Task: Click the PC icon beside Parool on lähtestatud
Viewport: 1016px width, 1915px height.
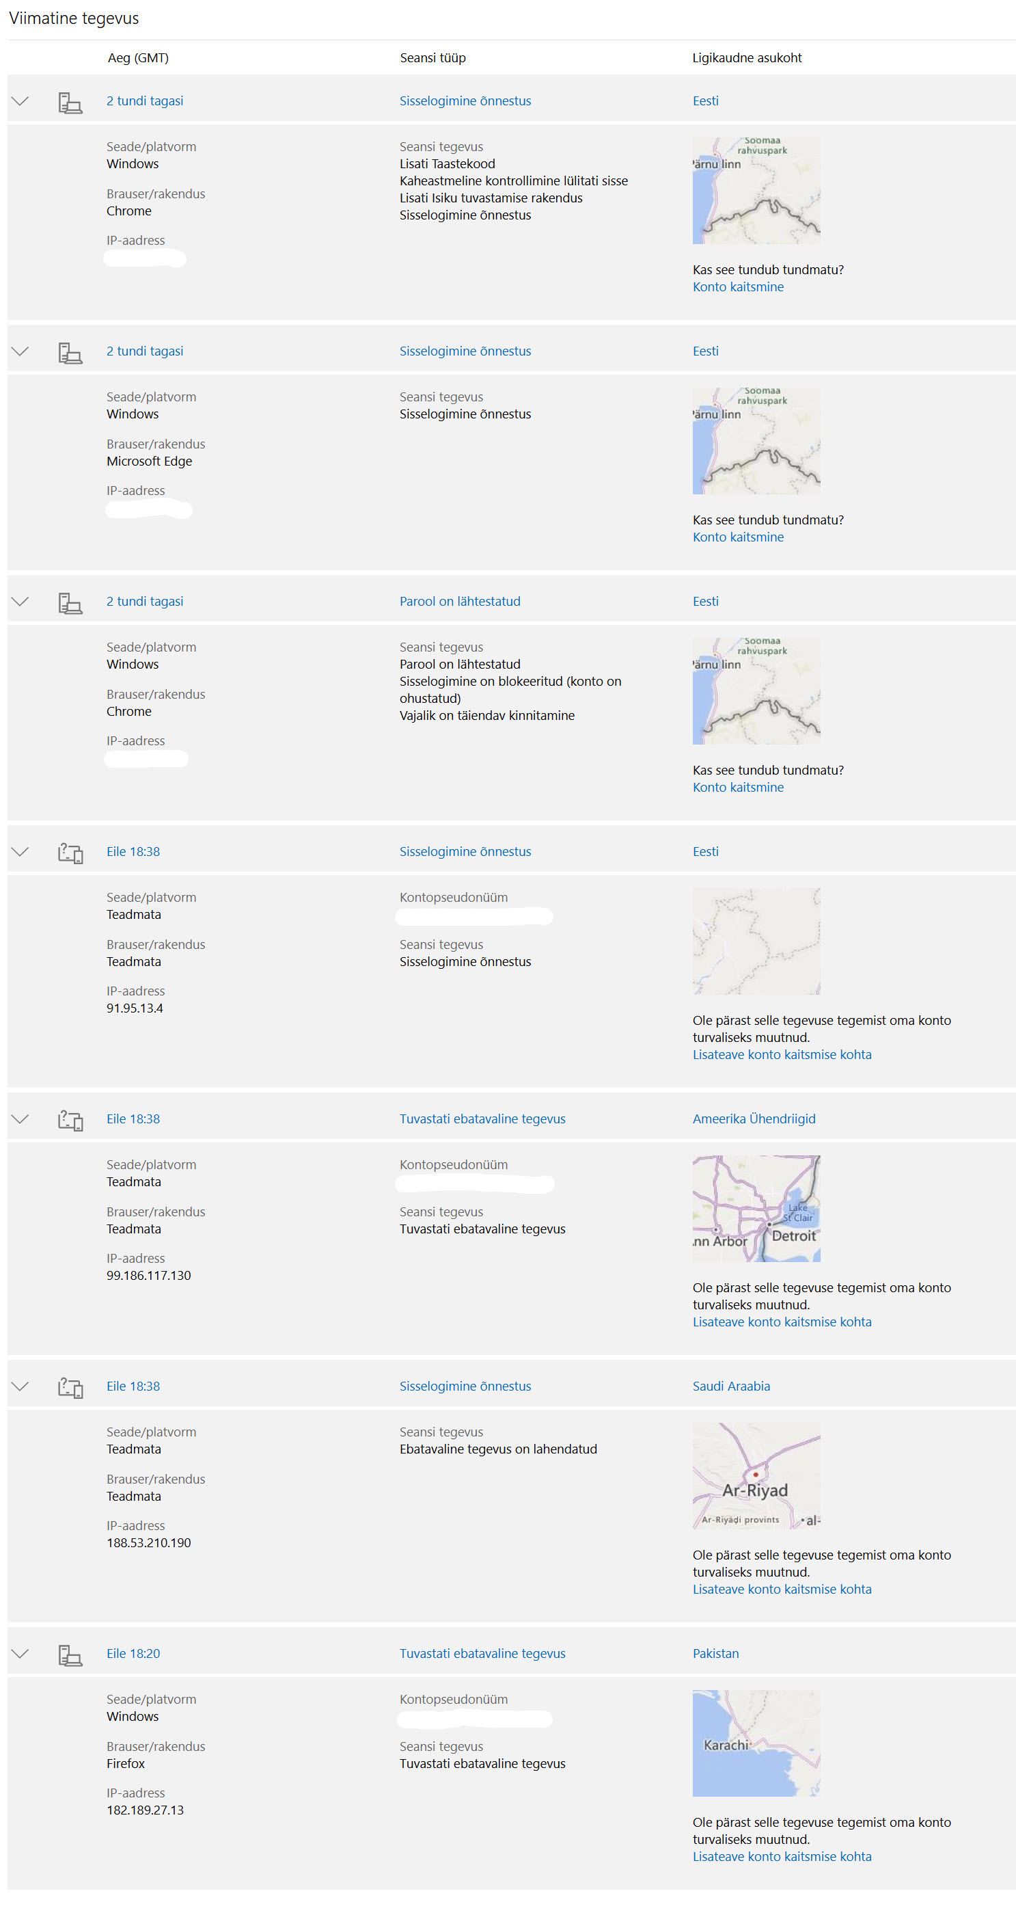Action: tap(70, 602)
